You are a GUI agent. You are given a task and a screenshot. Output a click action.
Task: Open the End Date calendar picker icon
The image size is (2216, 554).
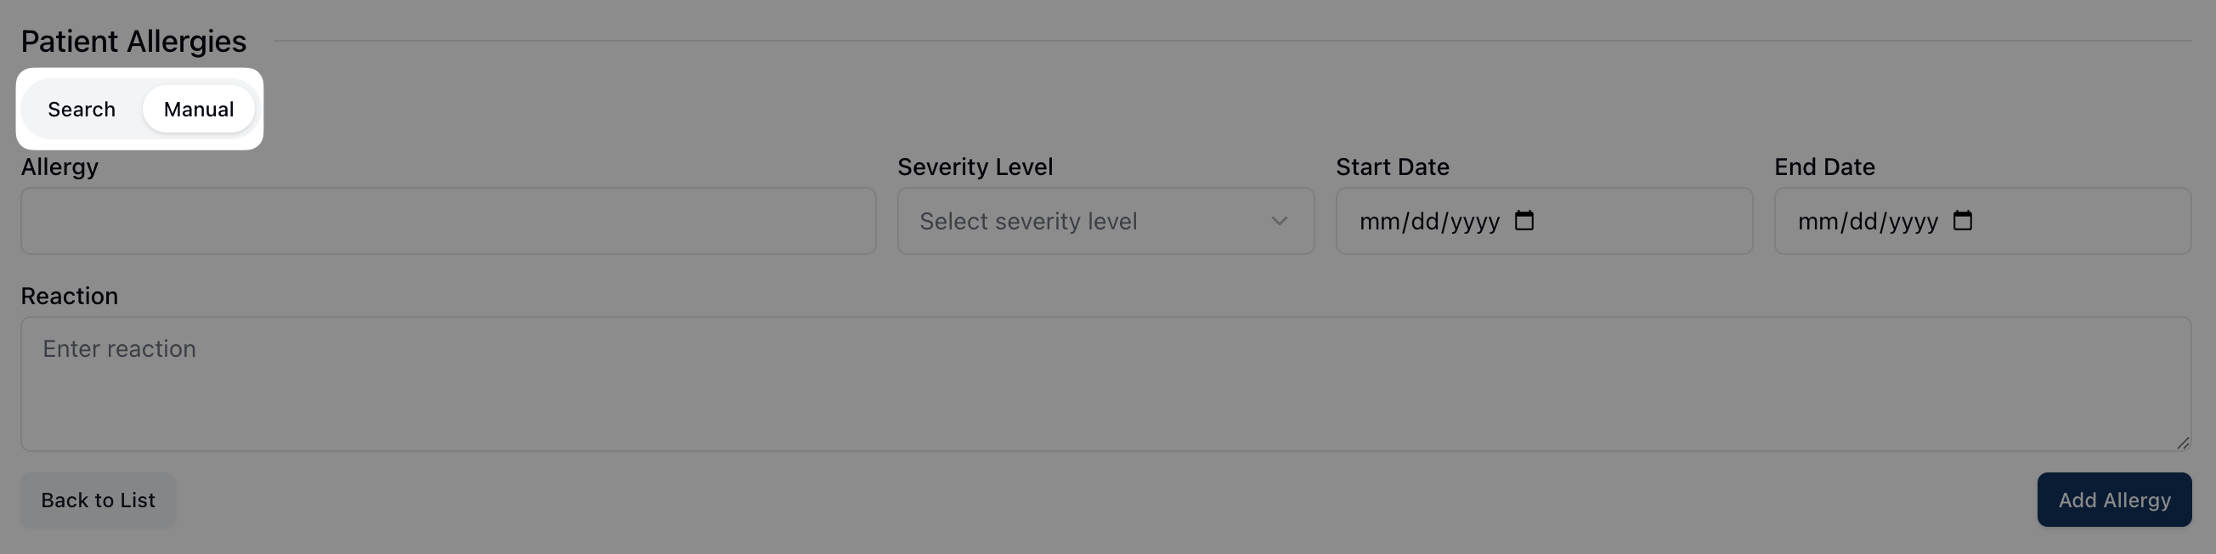(x=1962, y=221)
